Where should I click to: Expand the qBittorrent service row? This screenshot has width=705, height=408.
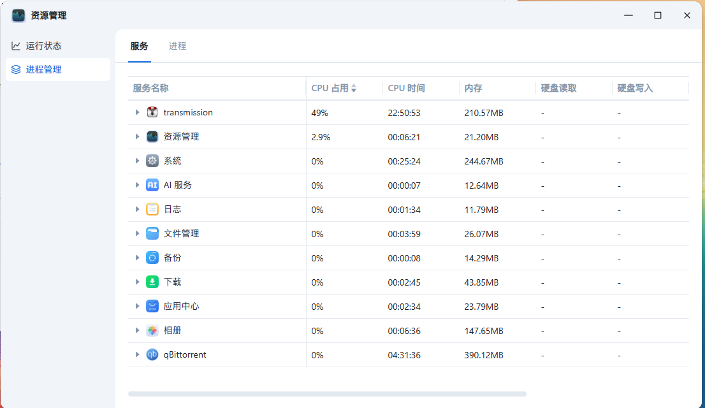(137, 354)
